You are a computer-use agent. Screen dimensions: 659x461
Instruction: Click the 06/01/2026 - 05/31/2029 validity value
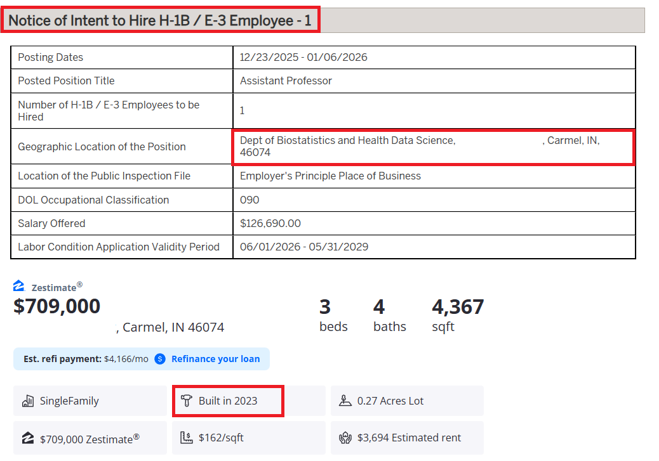[304, 247]
